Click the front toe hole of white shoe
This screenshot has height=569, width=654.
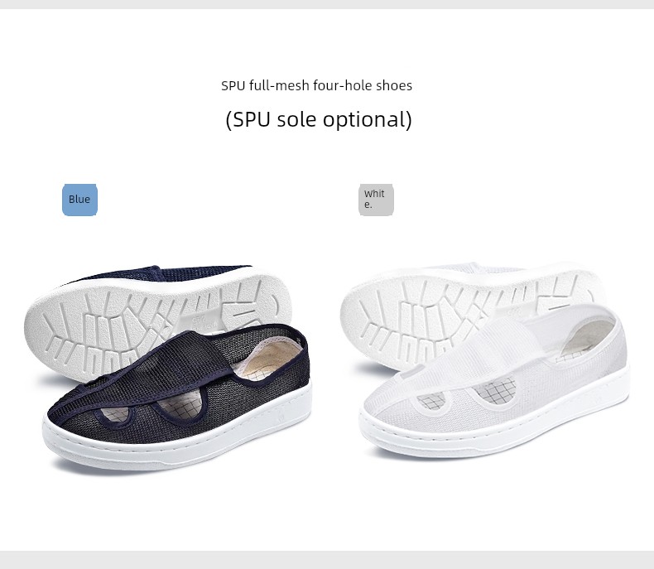431,402
